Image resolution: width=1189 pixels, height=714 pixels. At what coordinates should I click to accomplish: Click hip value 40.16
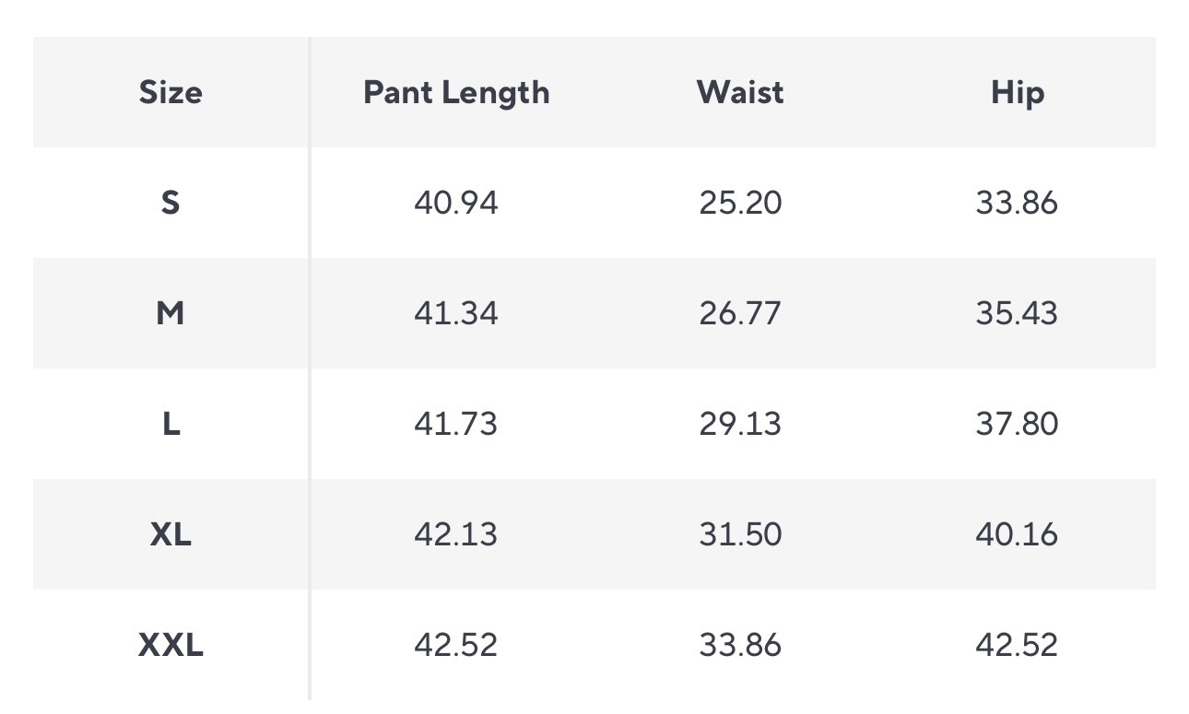coord(1017,534)
